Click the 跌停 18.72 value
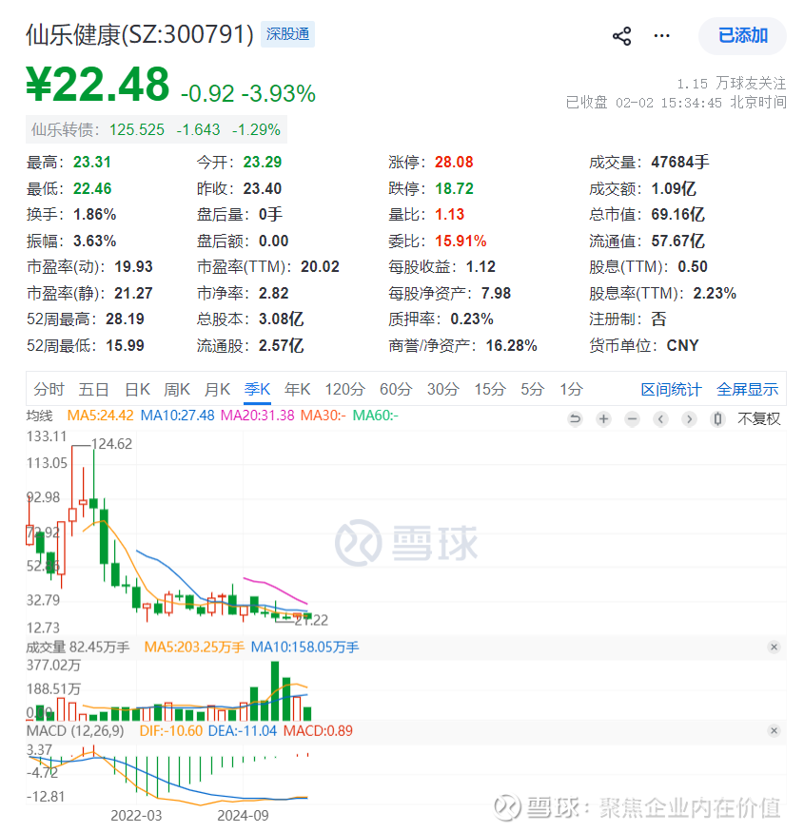Screen dimensions: 804x832 click(454, 188)
